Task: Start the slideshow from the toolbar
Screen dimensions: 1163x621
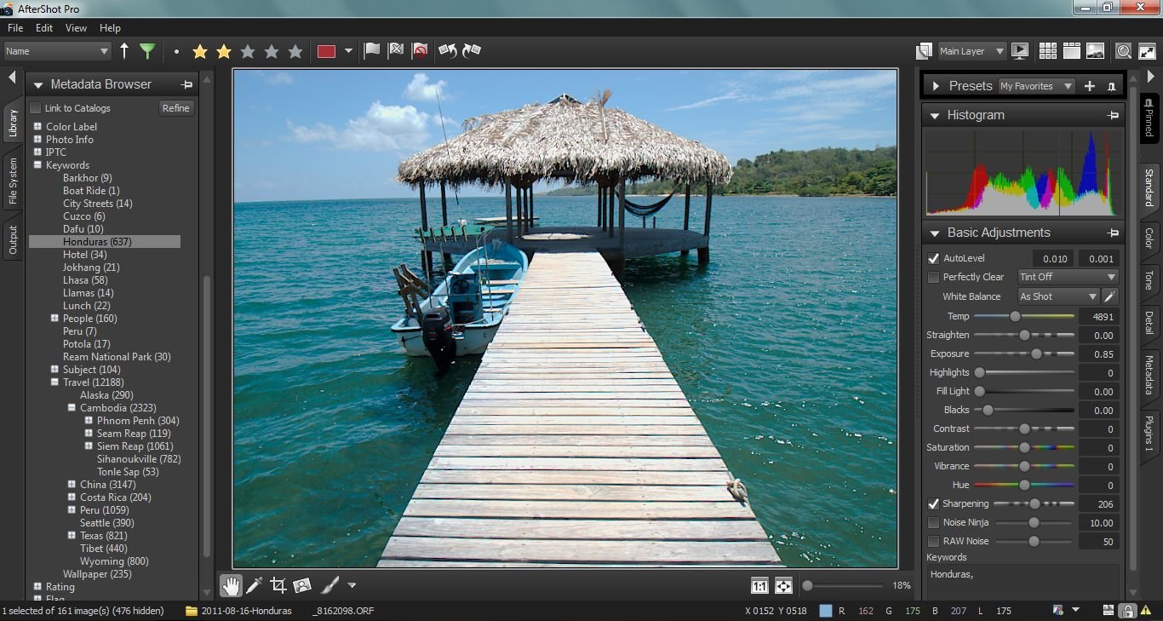Action: click(x=1020, y=51)
